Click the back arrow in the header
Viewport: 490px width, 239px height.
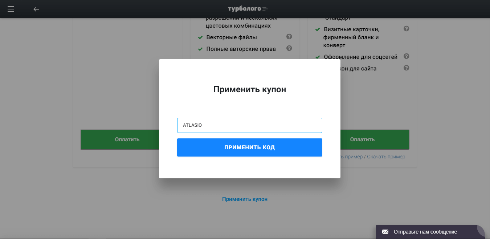point(36,9)
